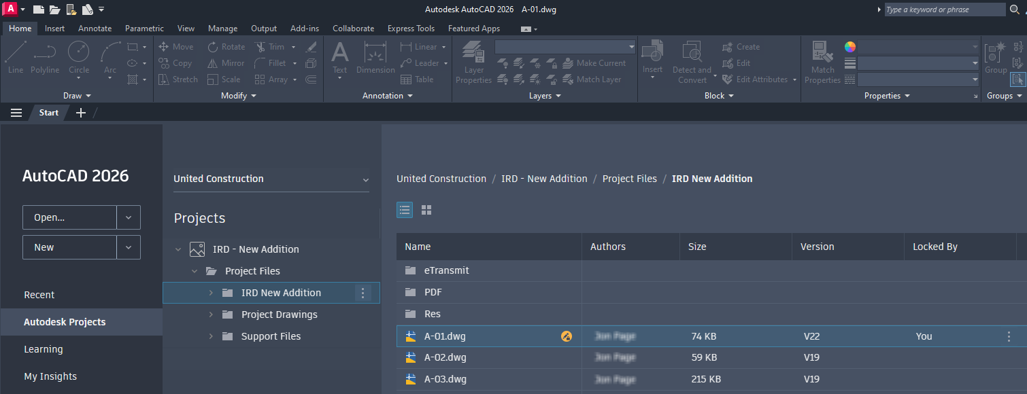The image size is (1027, 394).
Task: Open the dropdown arrow next to Open...
Action: (129, 217)
